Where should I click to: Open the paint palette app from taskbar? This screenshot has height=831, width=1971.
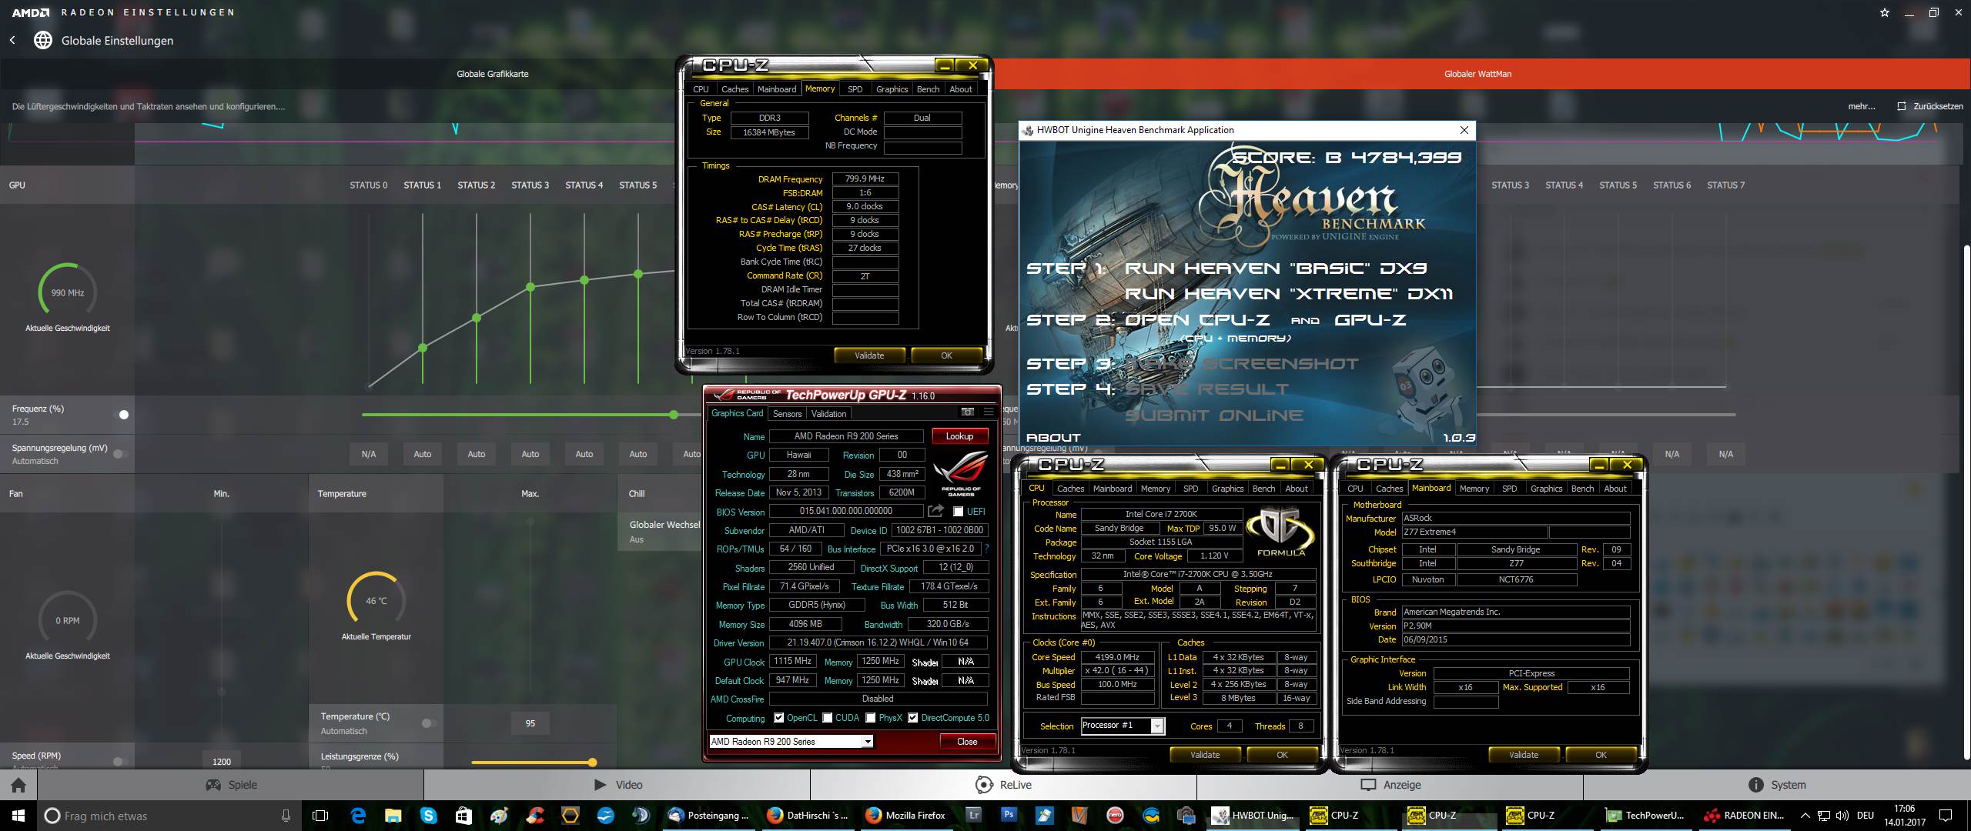[x=500, y=816]
